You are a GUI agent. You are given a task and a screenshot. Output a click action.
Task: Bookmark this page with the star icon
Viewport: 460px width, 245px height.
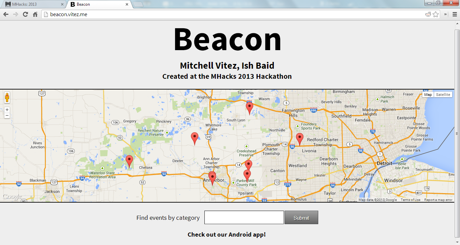436,14
